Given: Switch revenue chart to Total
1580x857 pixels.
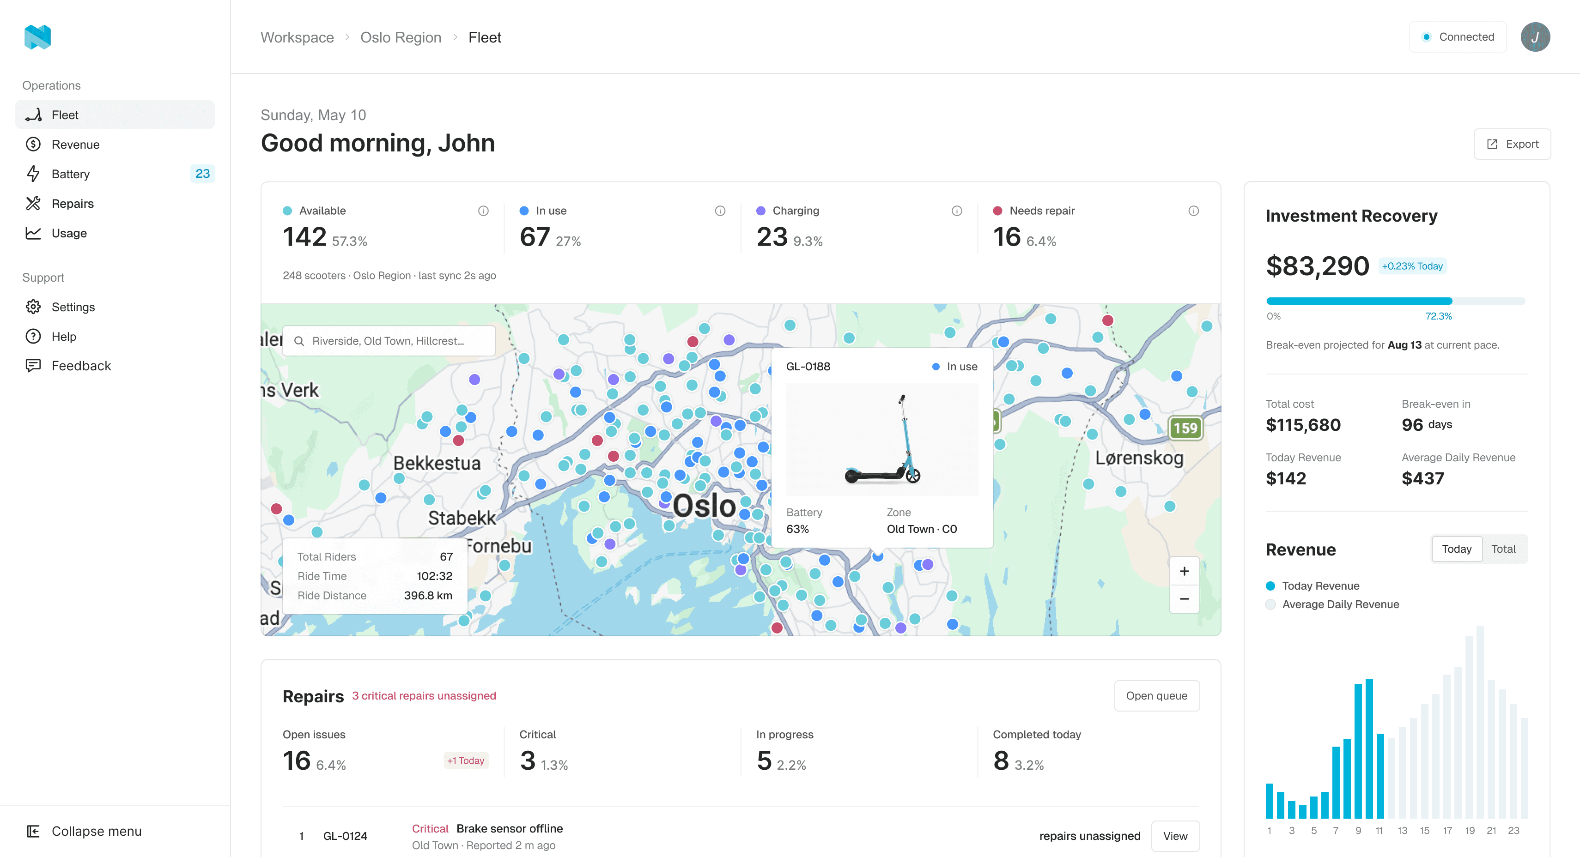Looking at the screenshot, I should (1503, 549).
